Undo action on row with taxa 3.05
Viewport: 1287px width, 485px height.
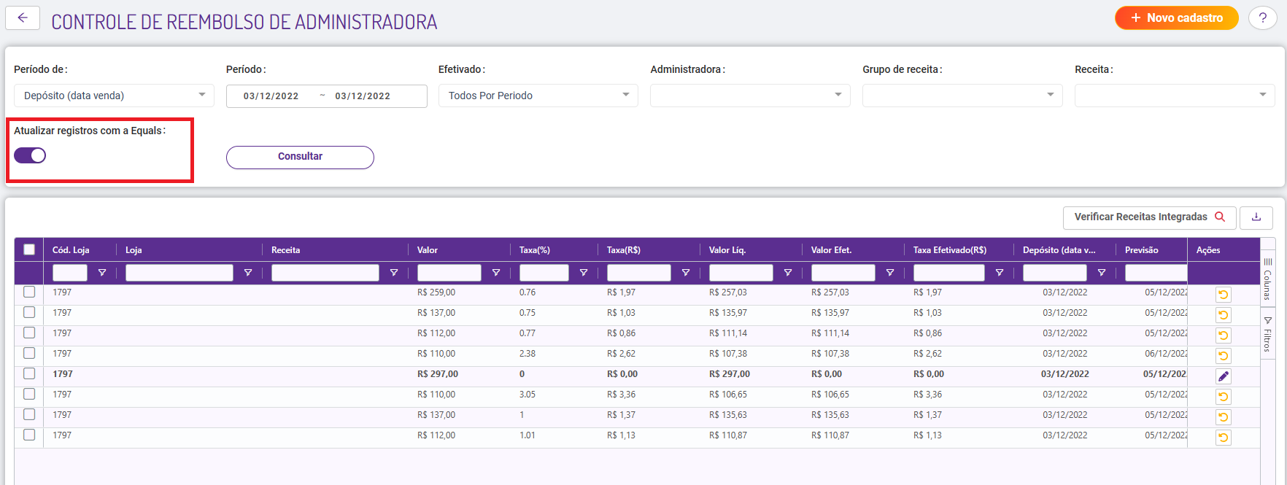(1224, 397)
